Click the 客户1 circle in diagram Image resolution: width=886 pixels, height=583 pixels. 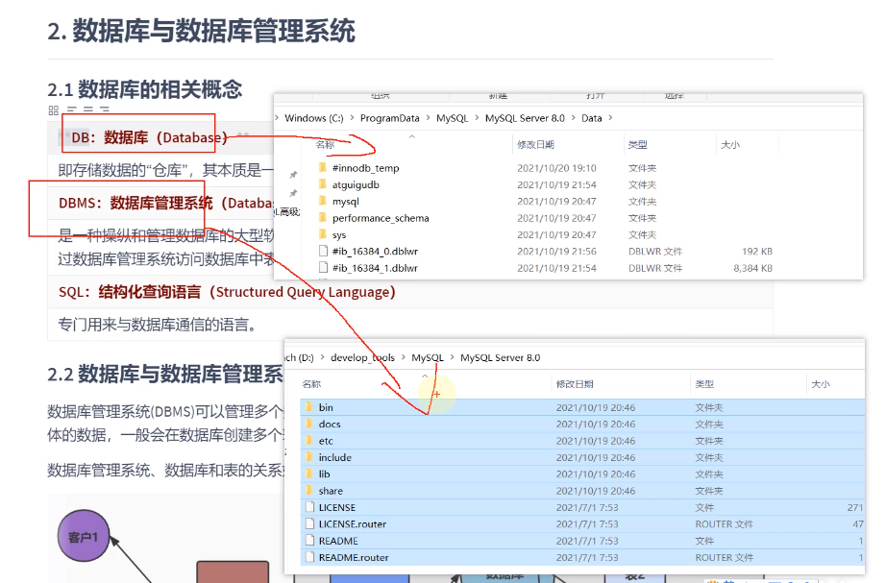click(x=84, y=536)
